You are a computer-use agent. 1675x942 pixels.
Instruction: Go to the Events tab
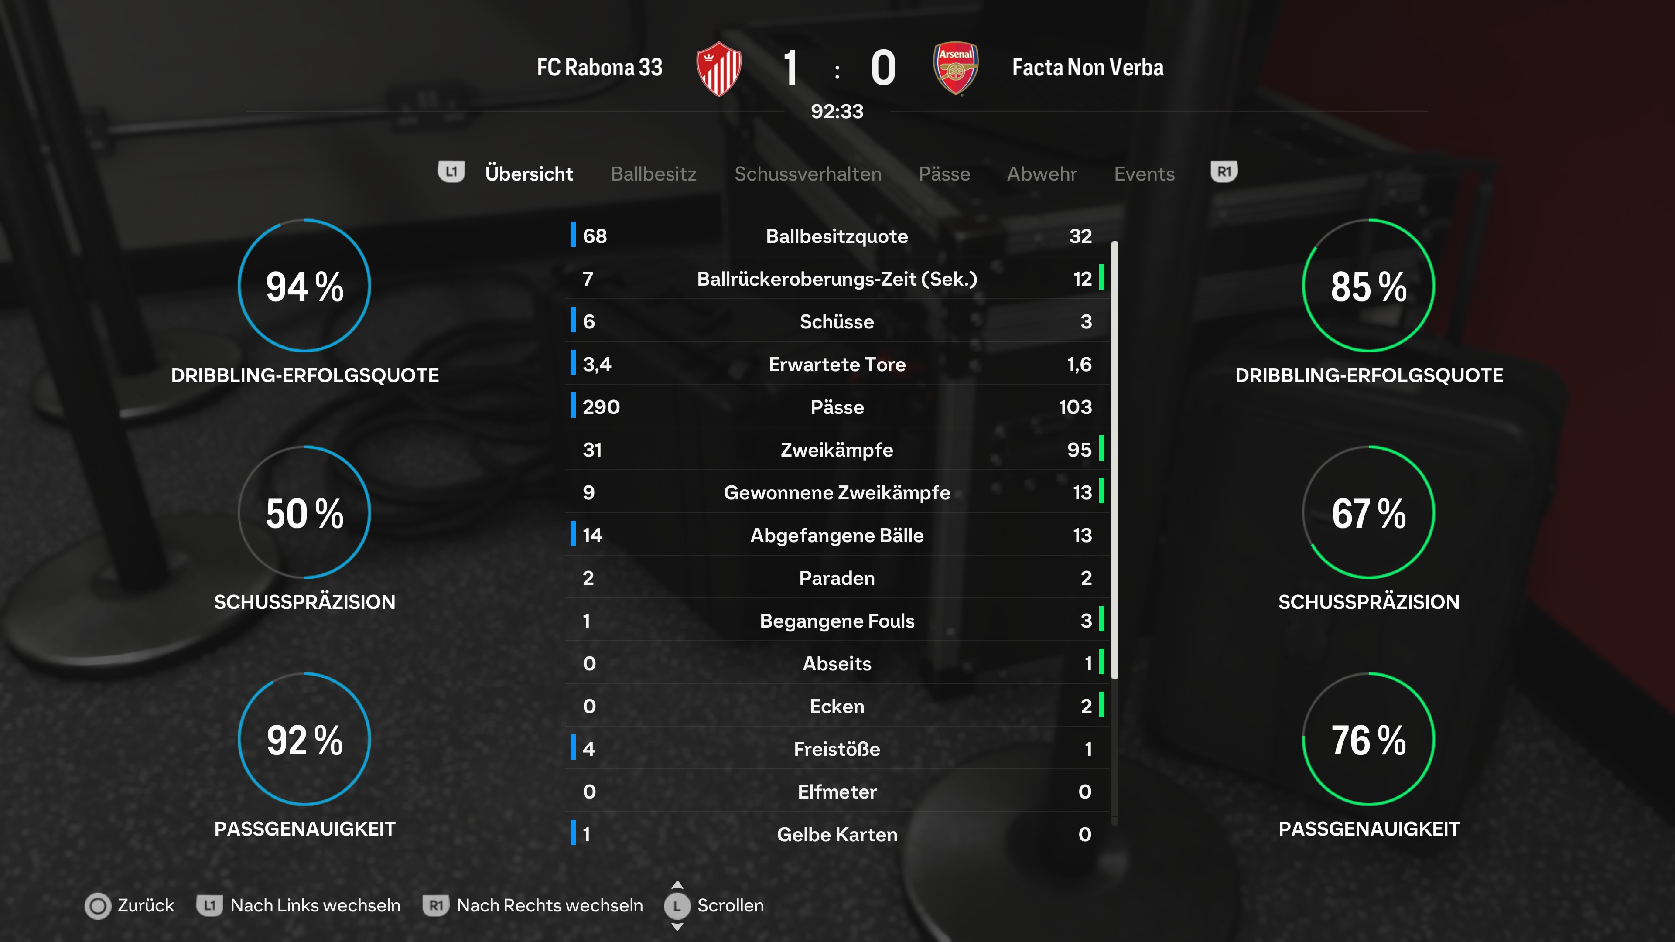(x=1145, y=174)
